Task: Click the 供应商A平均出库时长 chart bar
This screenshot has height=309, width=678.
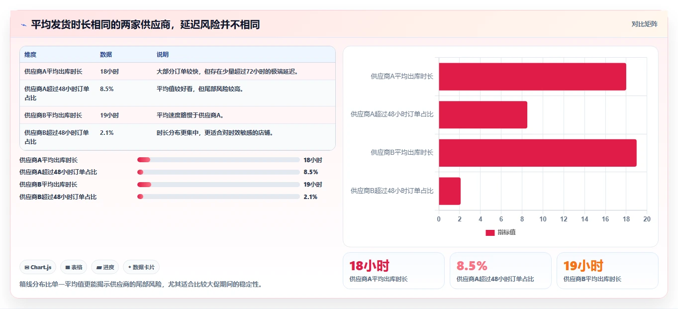Action: pos(532,77)
